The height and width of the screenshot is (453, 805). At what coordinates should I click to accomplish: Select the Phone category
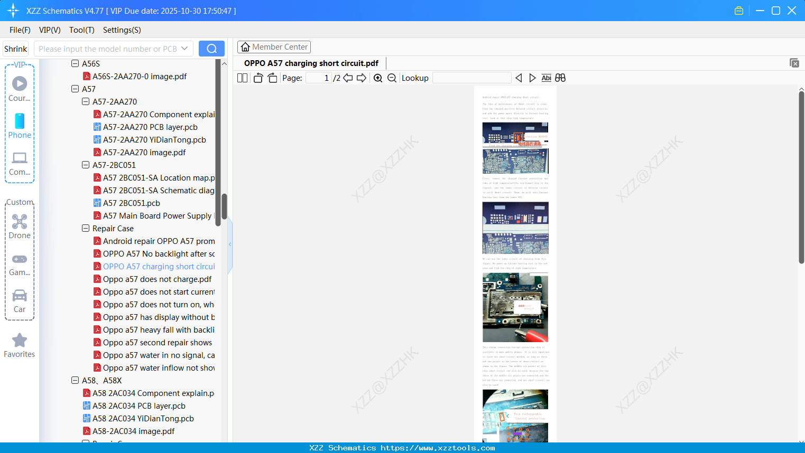pyautogui.click(x=20, y=126)
